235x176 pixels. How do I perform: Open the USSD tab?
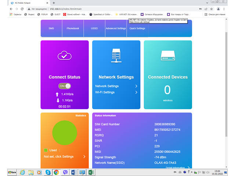[94, 28]
